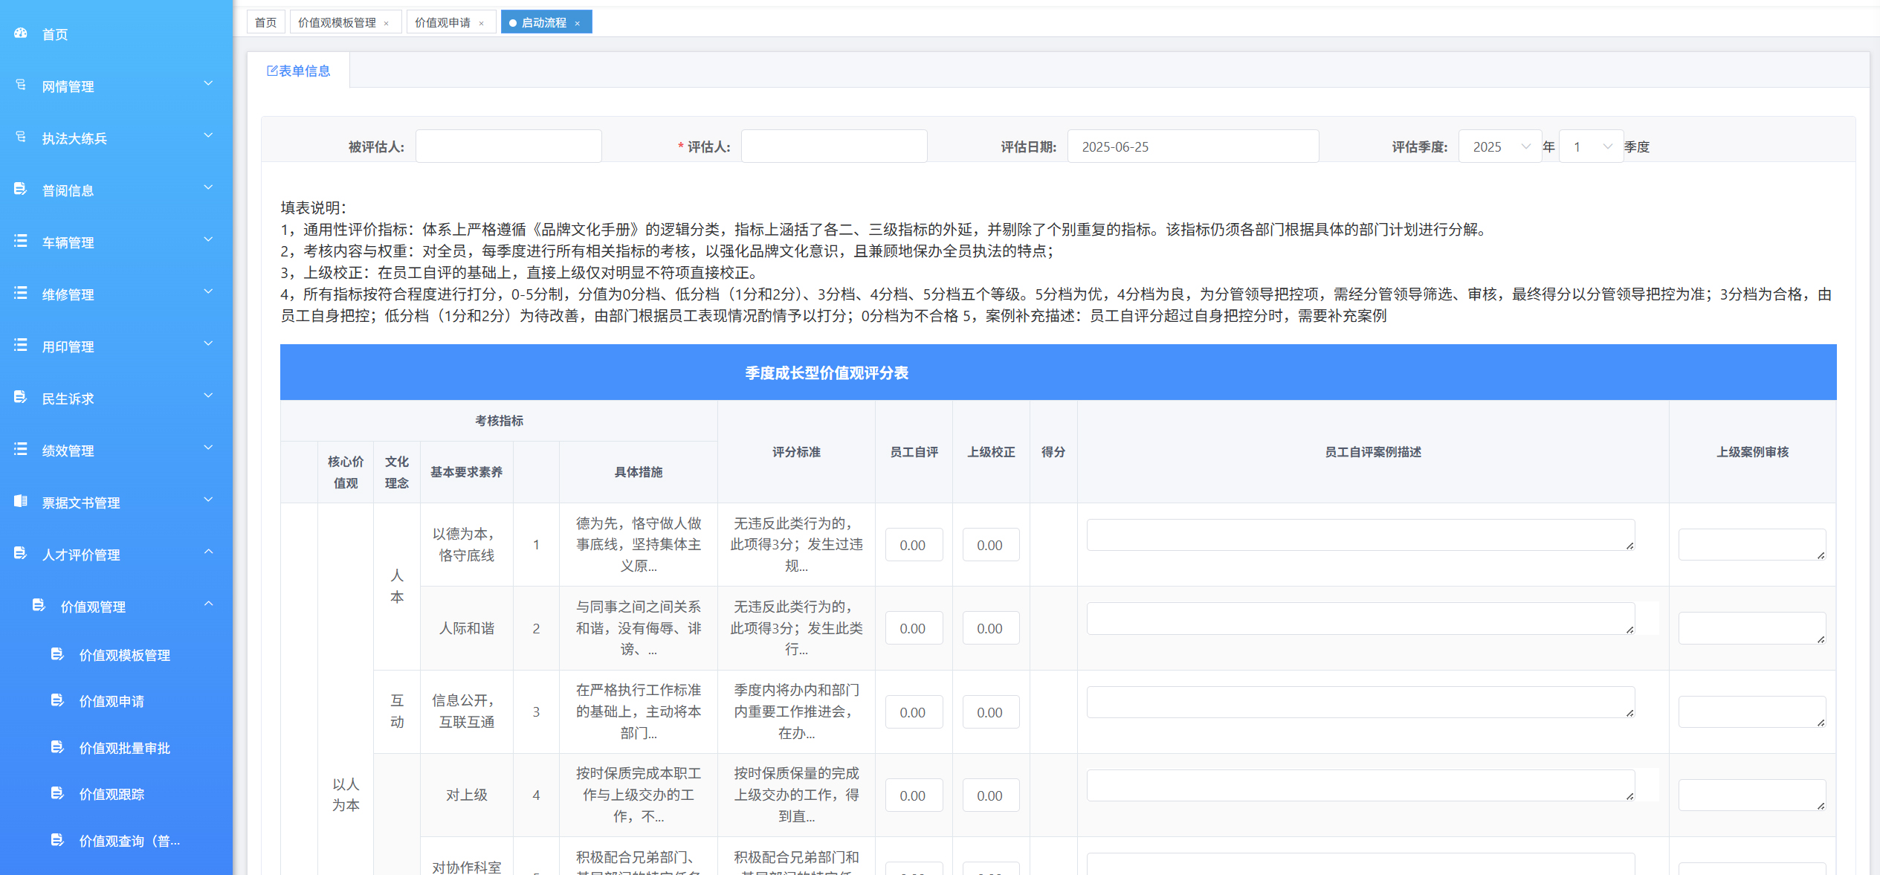This screenshot has height=875, width=1880.
Task: Click the 执法大练兵 sidebar icon
Action: tap(21, 138)
